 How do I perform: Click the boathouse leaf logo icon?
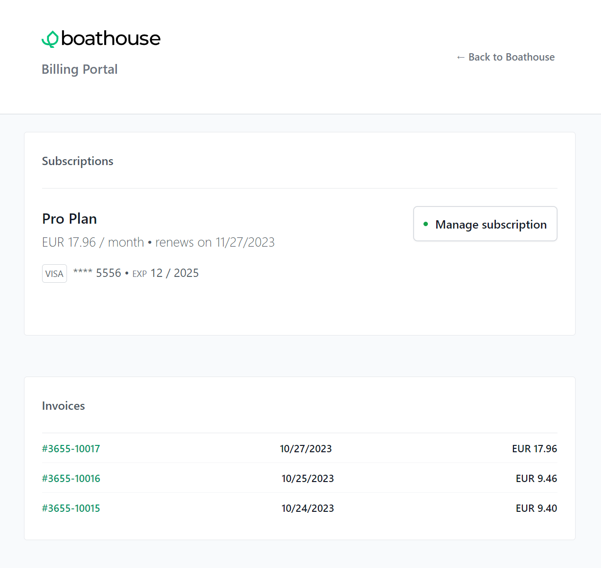point(49,38)
